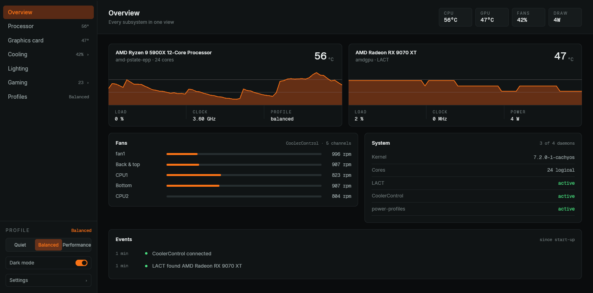593x293 pixels.
Task: Select the Balanced profile segment button
Action: point(48,245)
